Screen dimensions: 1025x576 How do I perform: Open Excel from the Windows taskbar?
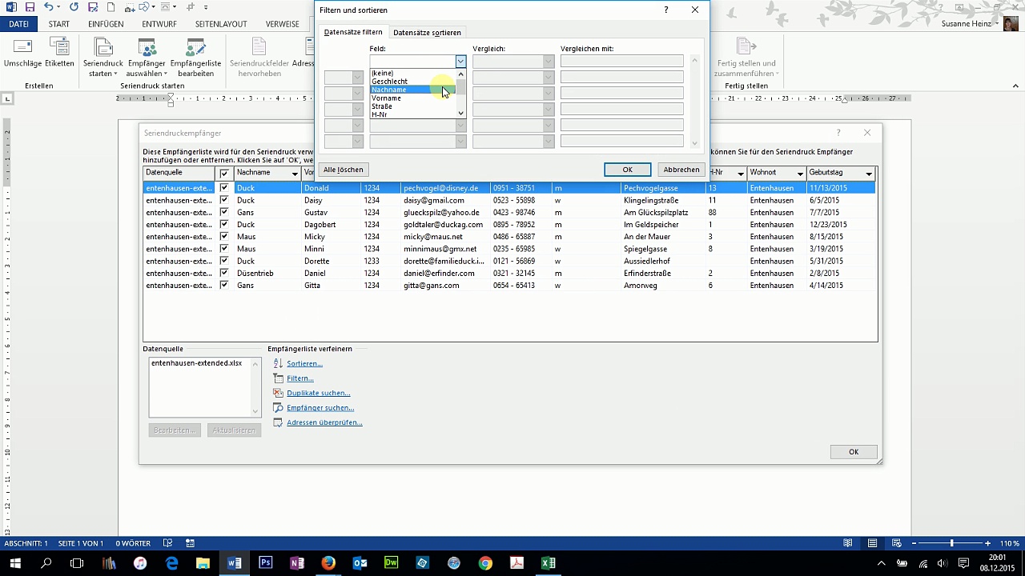[548, 563]
